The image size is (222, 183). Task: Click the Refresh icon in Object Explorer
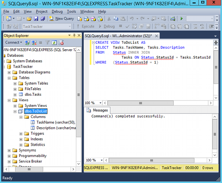tap(54, 43)
